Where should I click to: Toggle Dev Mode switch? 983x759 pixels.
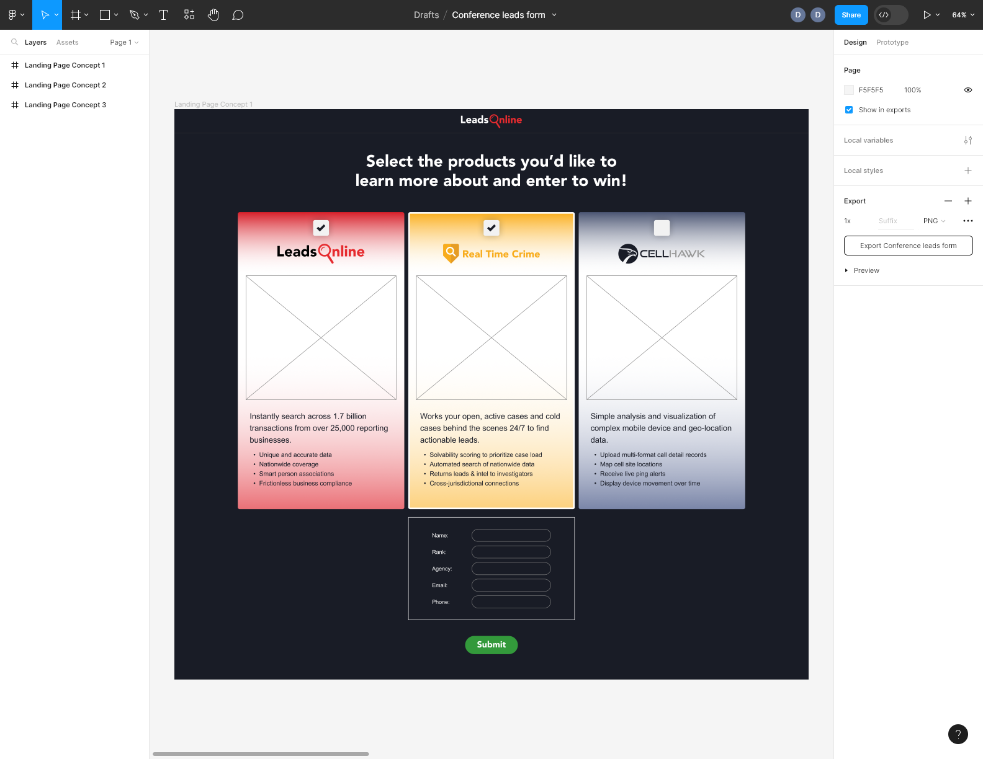891,15
